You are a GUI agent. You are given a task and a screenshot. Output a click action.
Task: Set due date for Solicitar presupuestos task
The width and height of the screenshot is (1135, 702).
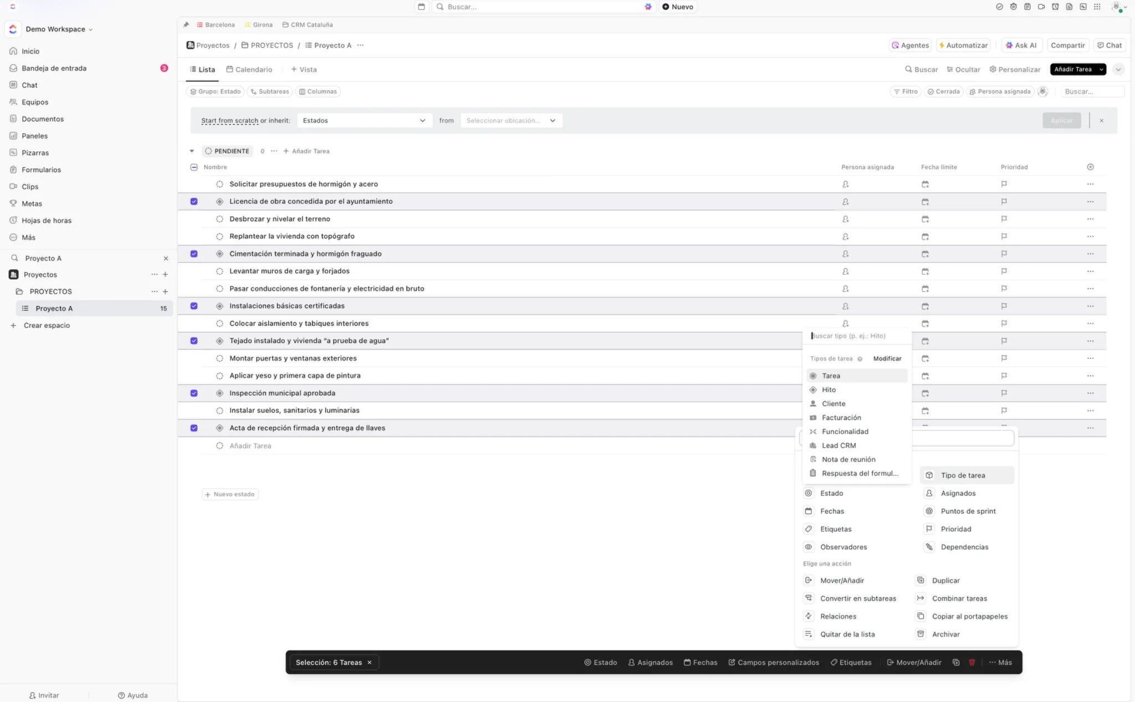tap(925, 185)
